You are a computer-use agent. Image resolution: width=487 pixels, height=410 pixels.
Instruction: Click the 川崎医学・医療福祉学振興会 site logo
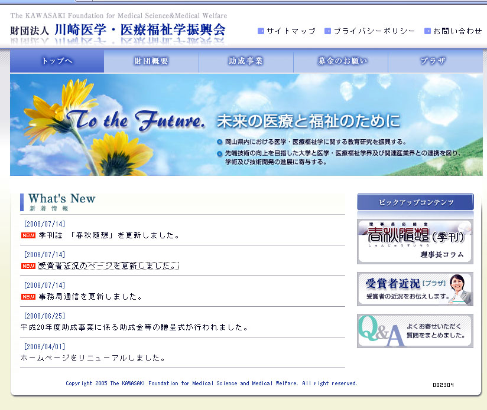118,30
